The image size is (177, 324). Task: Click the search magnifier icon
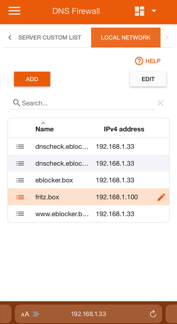[x=16, y=103]
